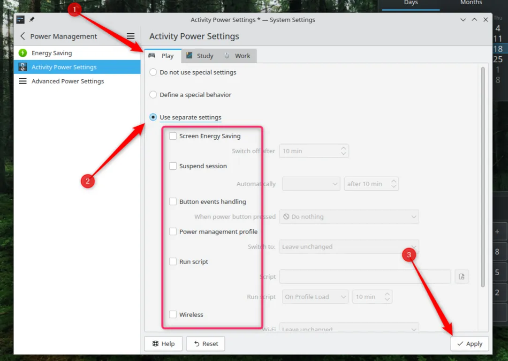Open the Switch to Leave unchanged dropdown
508x361 pixels.
coord(349,247)
